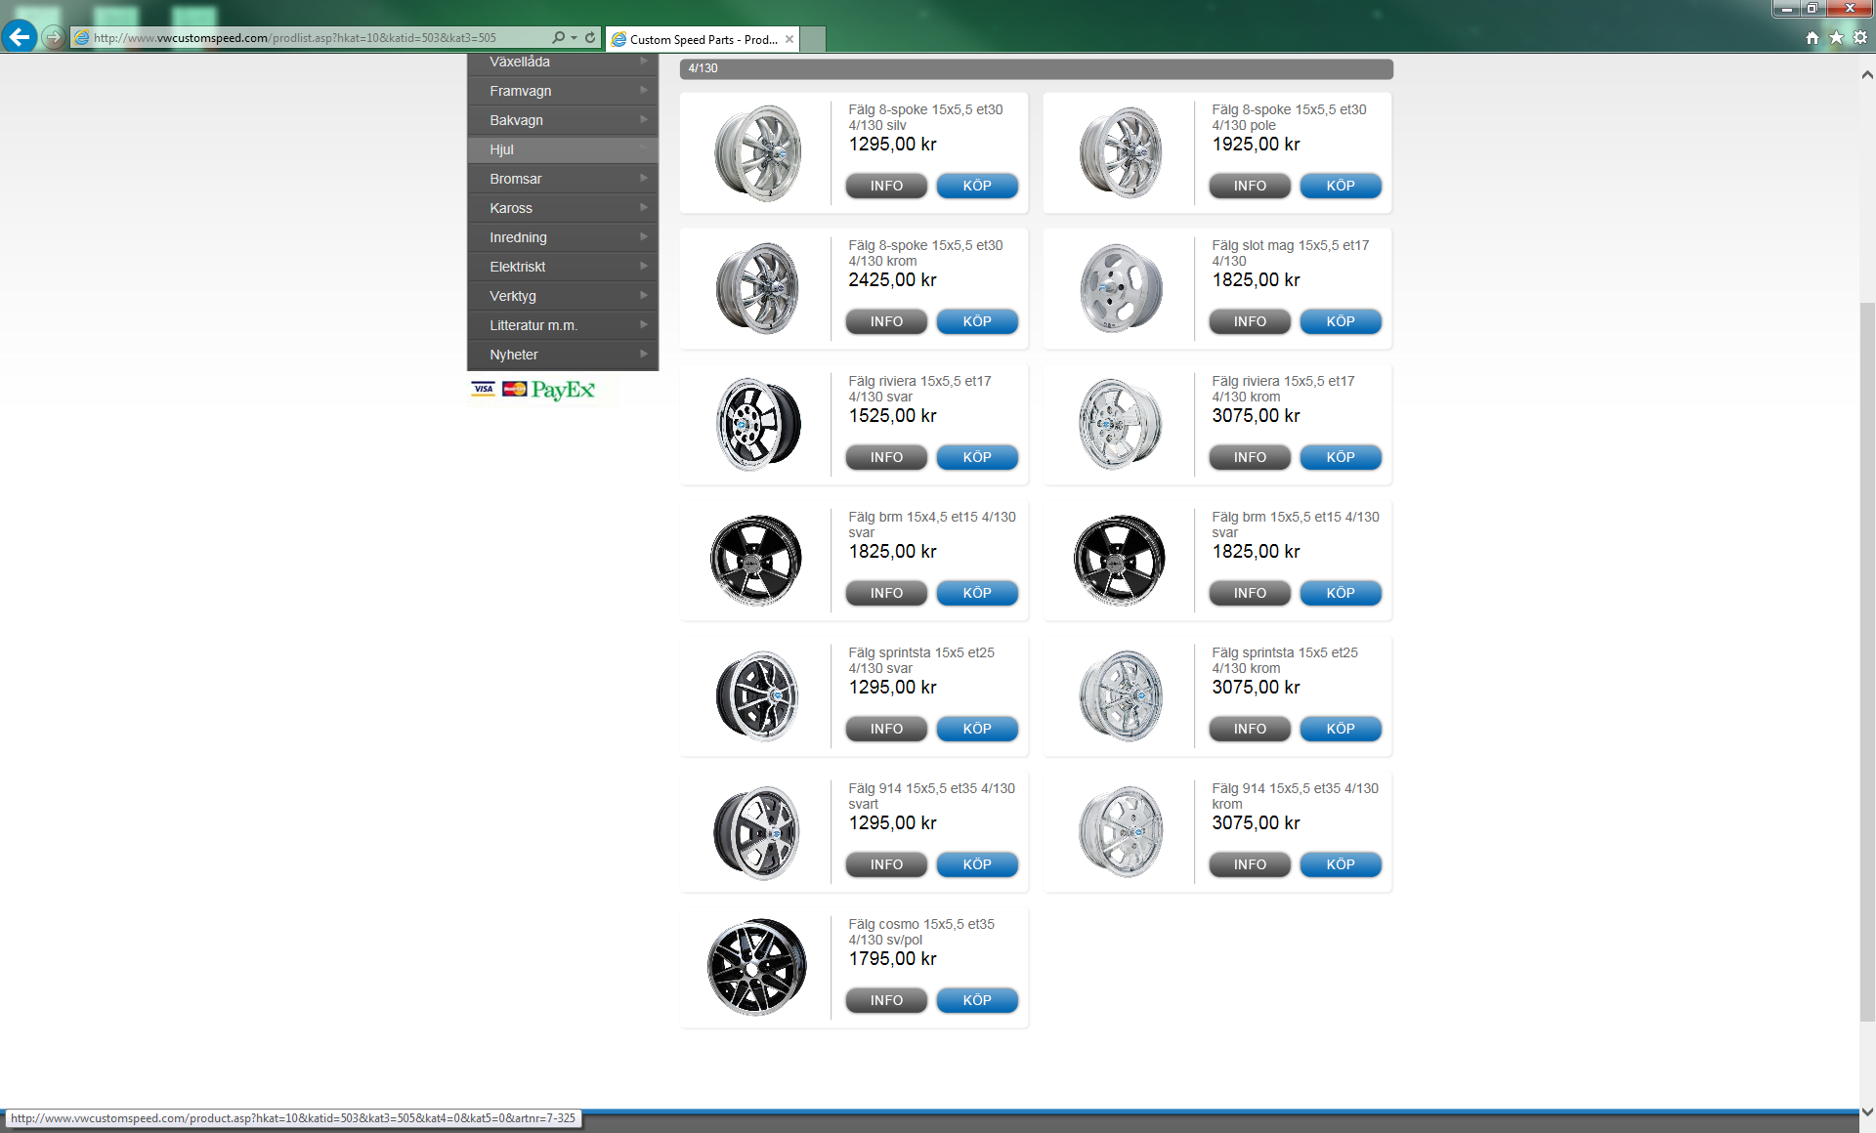
Task: Click the black riviera wheel thumbnail
Action: click(757, 424)
